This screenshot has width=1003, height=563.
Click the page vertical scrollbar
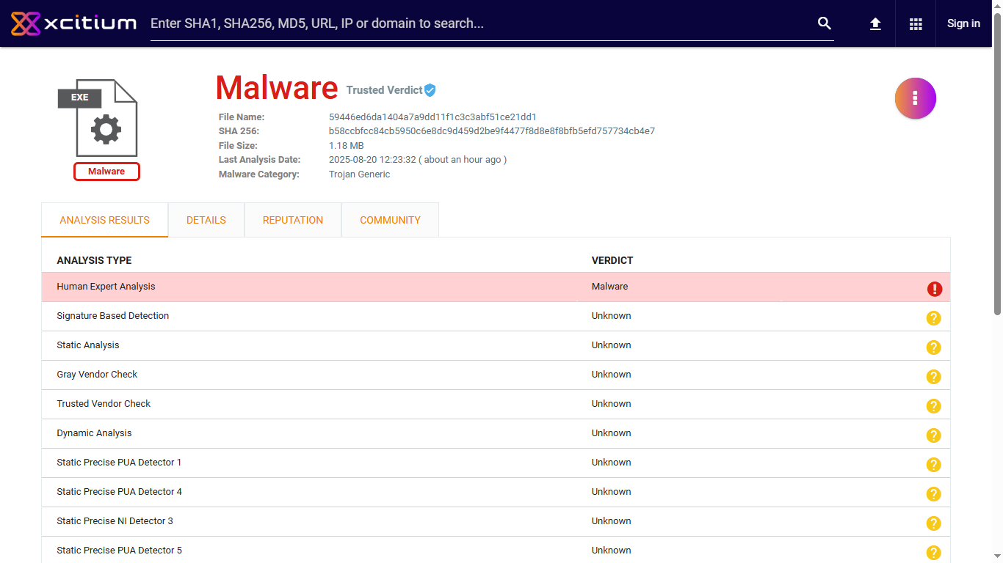[997, 183]
